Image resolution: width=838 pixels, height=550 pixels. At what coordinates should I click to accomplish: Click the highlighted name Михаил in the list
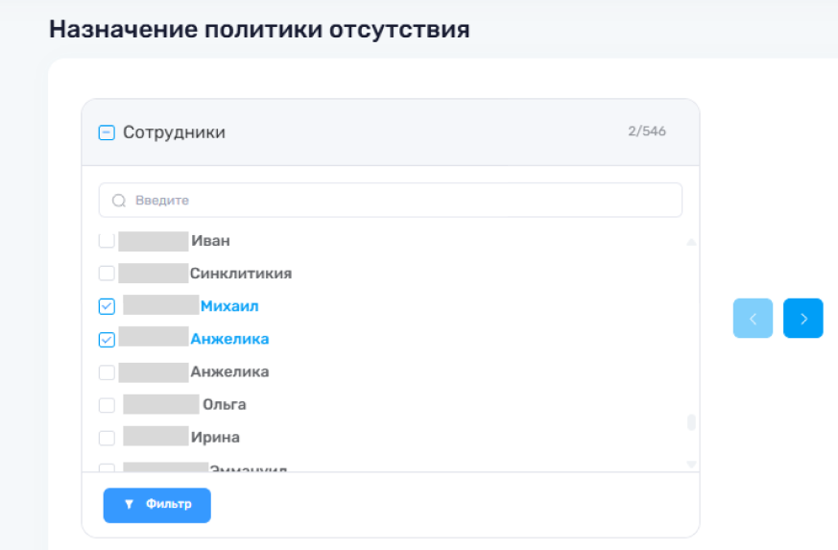(x=229, y=306)
